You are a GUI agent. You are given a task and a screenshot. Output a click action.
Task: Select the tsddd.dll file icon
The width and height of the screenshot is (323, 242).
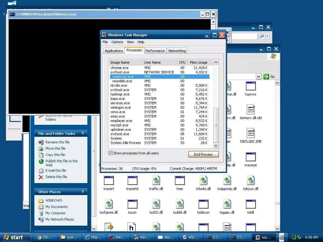click(x=179, y=204)
